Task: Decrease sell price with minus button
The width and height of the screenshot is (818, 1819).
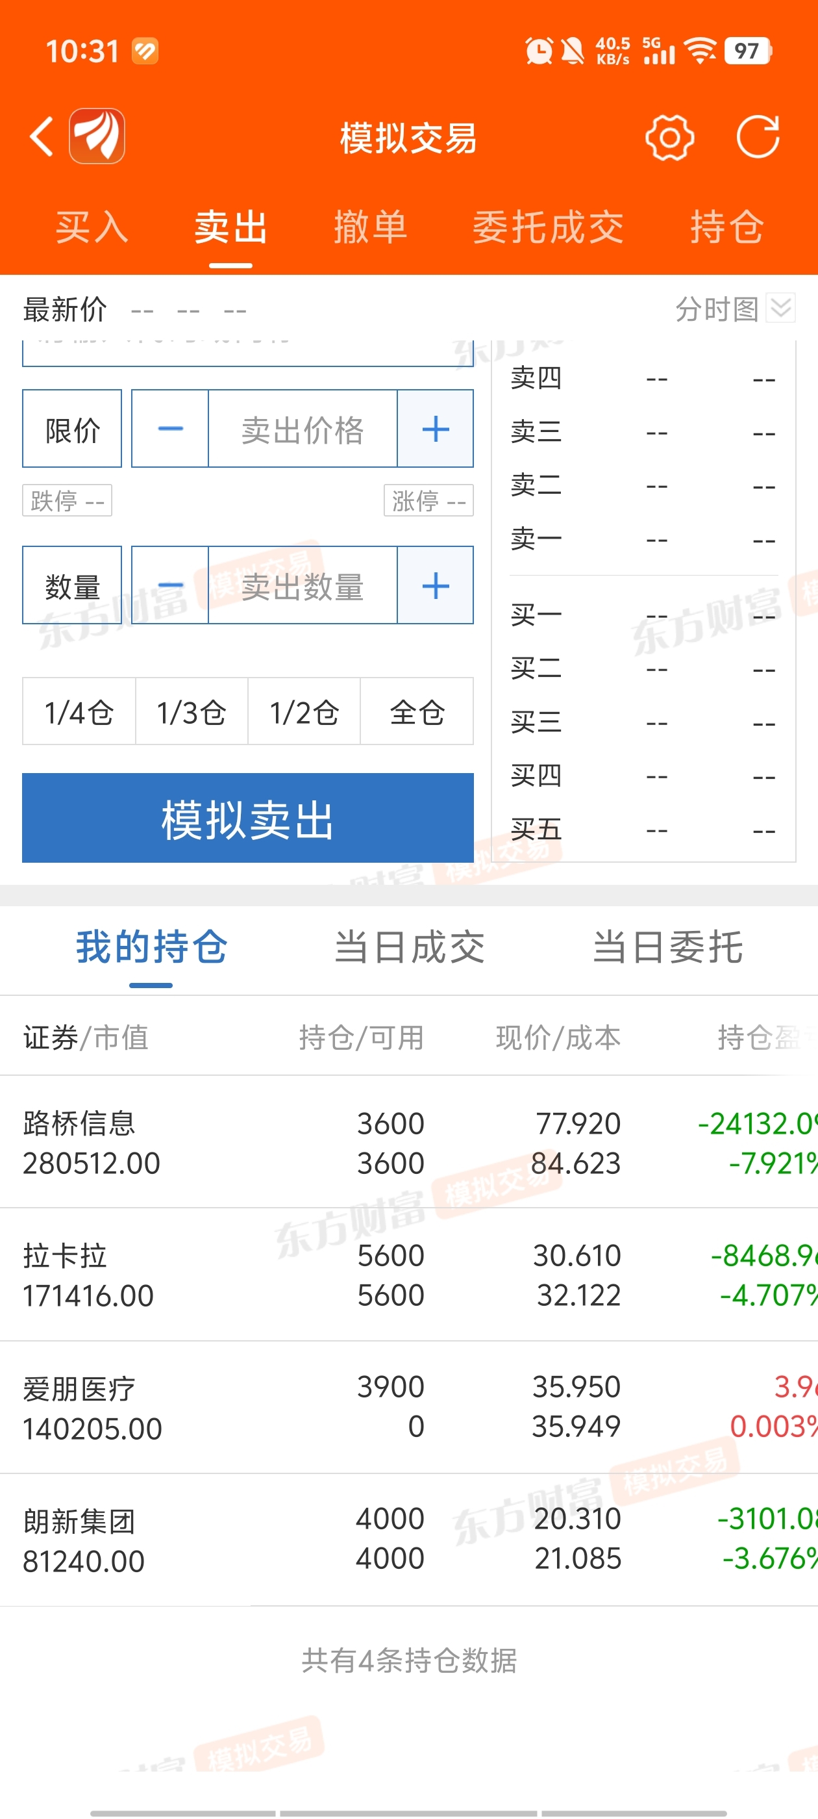Action: [170, 429]
